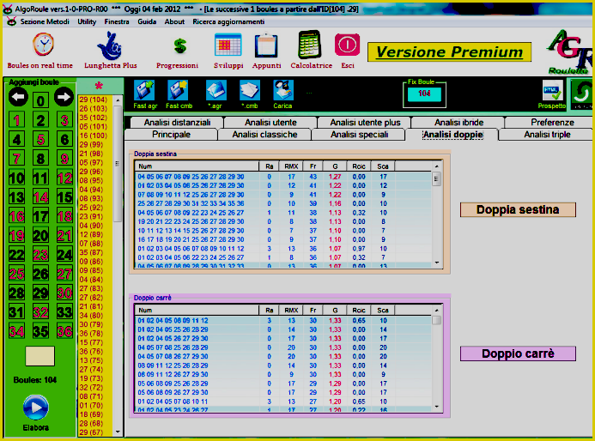Open About menu
Image resolution: width=595 pixels, height=441 pixels.
(x=174, y=21)
